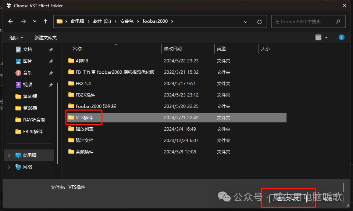The width and height of the screenshot is (353, 211).
Task: Click the magnifier search icon
Action: (x=338, y=22)
